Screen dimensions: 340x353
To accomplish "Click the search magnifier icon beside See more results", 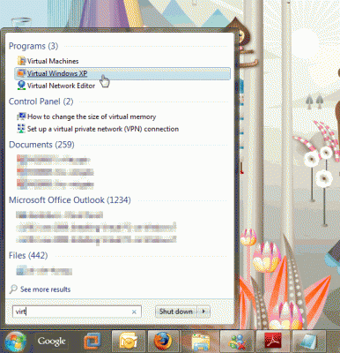I will 13,289.
